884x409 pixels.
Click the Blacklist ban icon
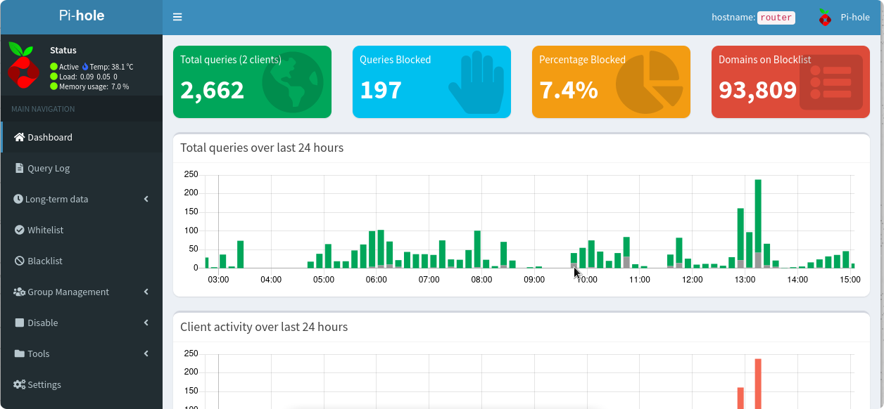click(x=20, y=261)
